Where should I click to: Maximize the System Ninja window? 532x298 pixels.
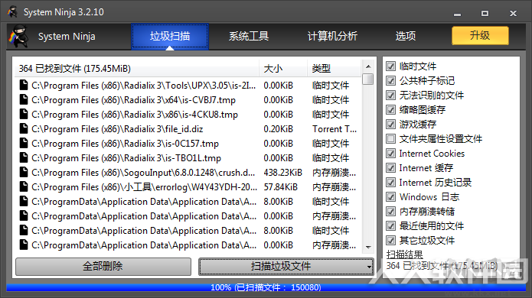click(x=485, y=14)
